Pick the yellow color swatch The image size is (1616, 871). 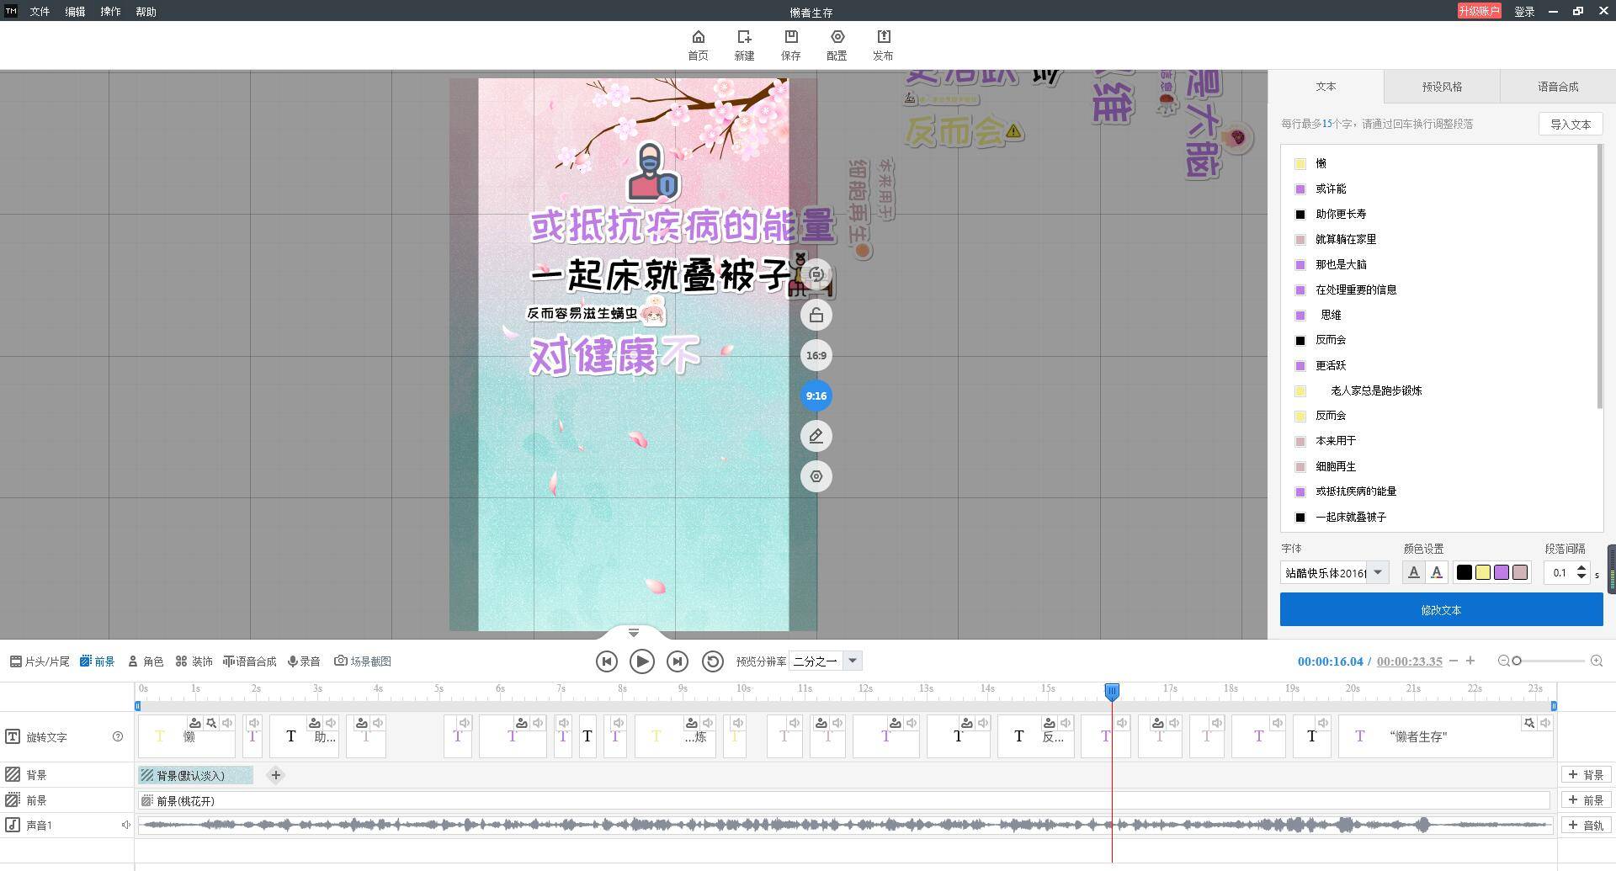click(x=1483, y=572)
